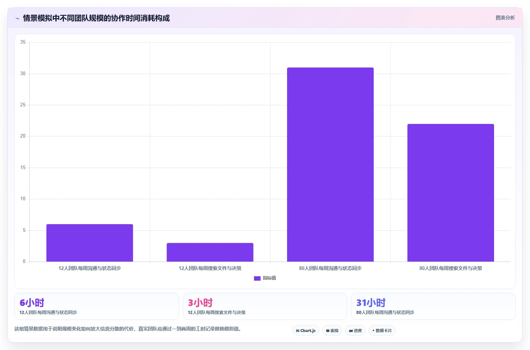Viewport: 530px width, 350px height.
Task: Click the 80人团队每周沟通与状态同步 bar
Action: pyautogui.click(x=330, y=164)
